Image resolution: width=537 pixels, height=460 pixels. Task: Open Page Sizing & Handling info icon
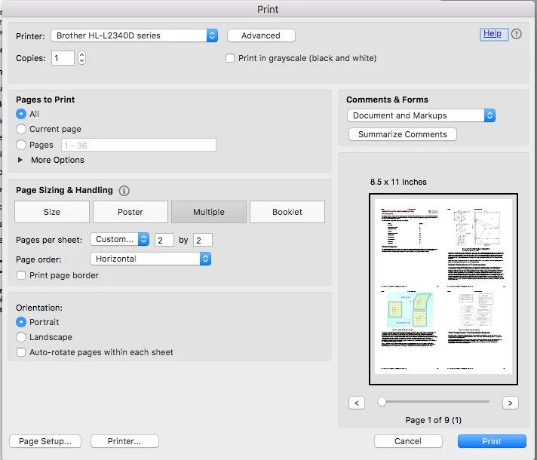(124, 191)
